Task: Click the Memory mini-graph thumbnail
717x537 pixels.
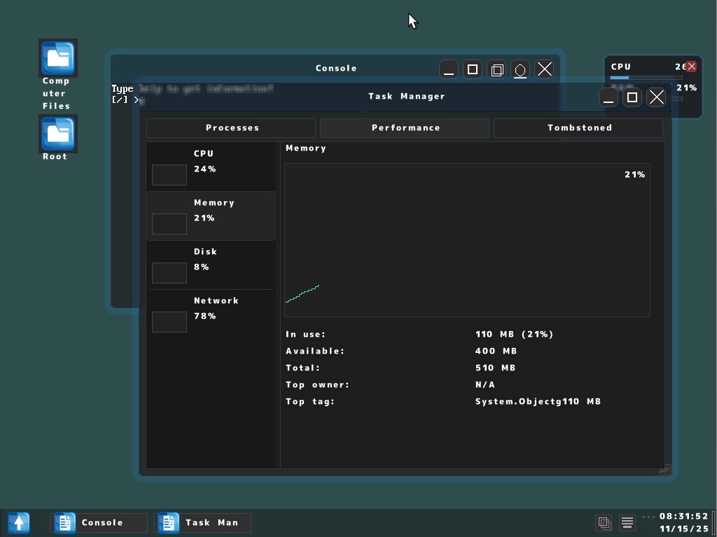Action: (169, 224)
